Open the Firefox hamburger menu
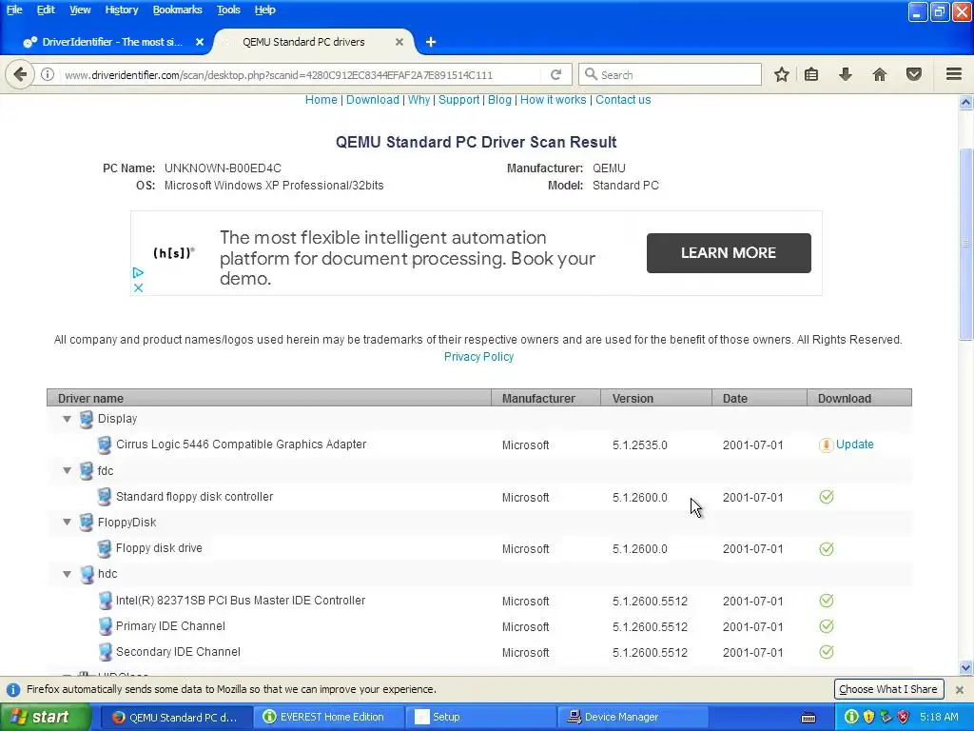This screenshot has width=974, height=731. [x=954, y=74]
